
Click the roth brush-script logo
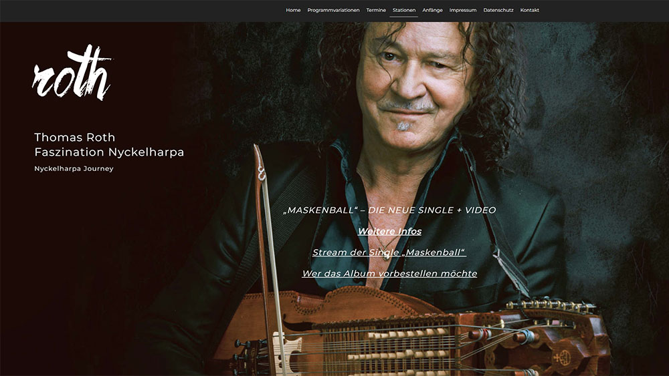[72, 72]
